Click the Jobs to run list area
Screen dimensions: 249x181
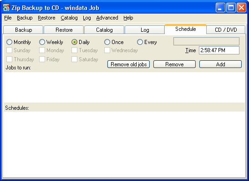tap(124, 88)
